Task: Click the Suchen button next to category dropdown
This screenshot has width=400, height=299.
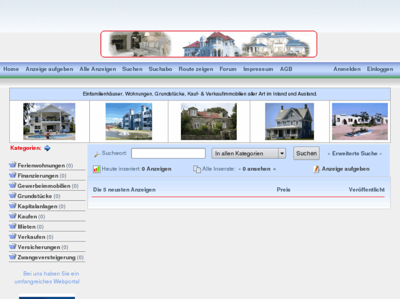Action: 306,153
